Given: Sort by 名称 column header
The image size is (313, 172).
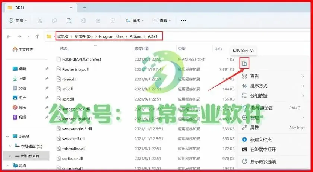Looking at the screenshot, I should point(63,48).
